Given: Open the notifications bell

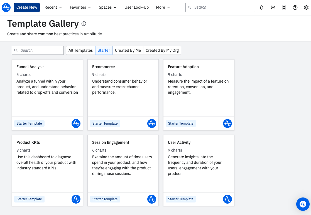Looking at the screenshot, I should [x=262, y=8].
